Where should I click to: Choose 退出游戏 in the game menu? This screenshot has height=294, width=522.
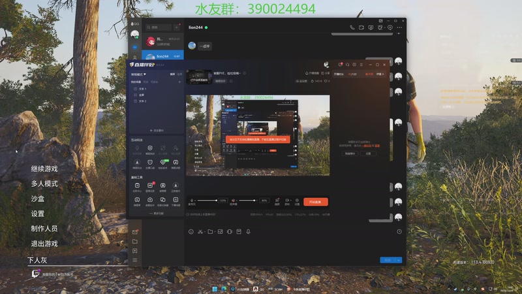[44, 244]
